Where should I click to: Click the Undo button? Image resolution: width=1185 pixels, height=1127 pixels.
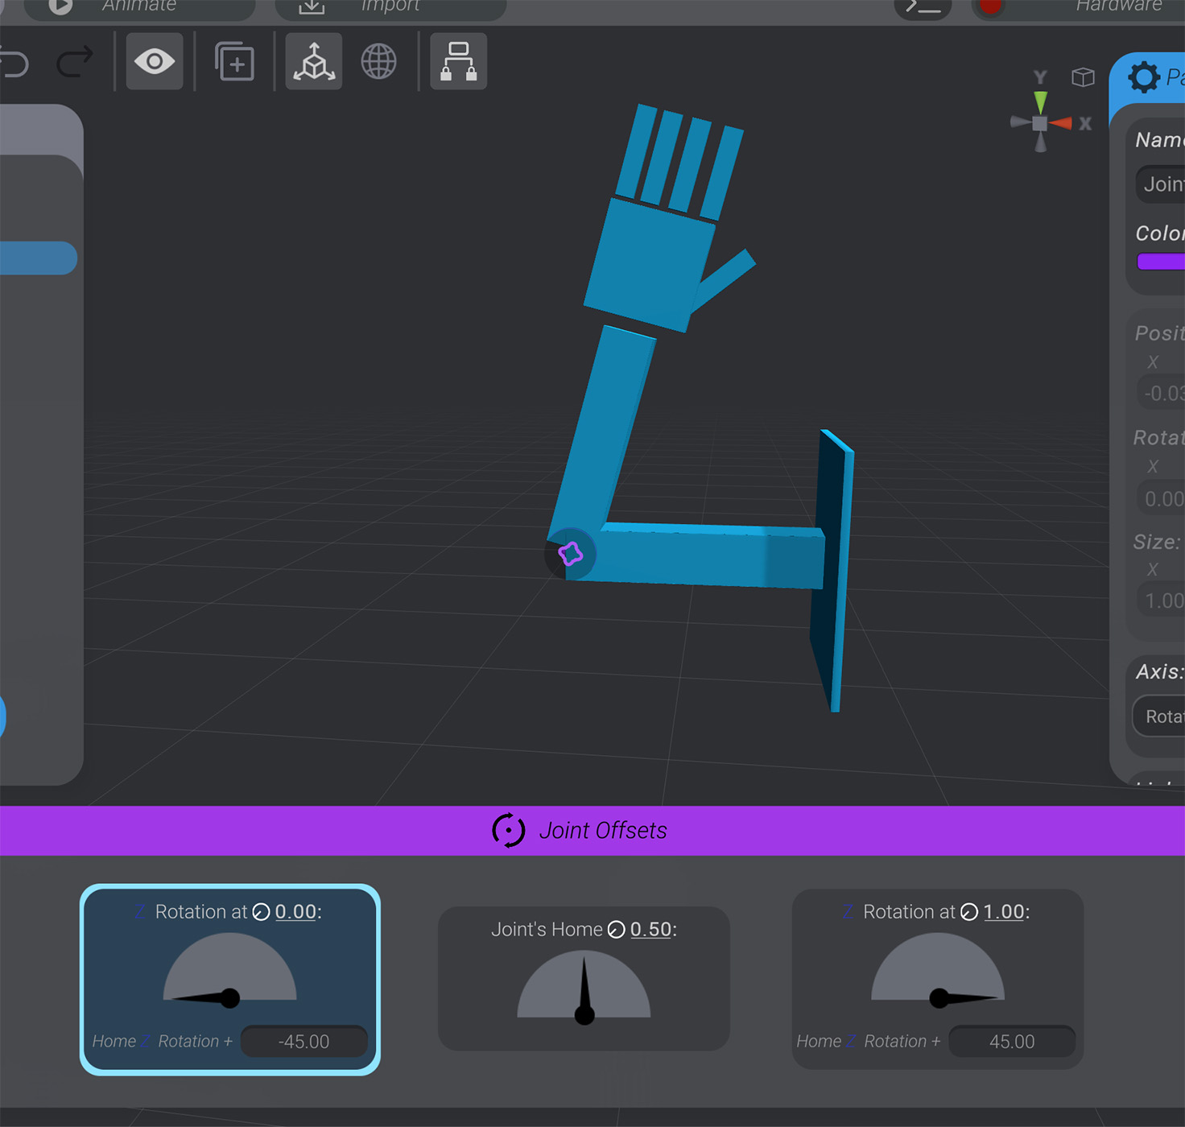[14, 61]
